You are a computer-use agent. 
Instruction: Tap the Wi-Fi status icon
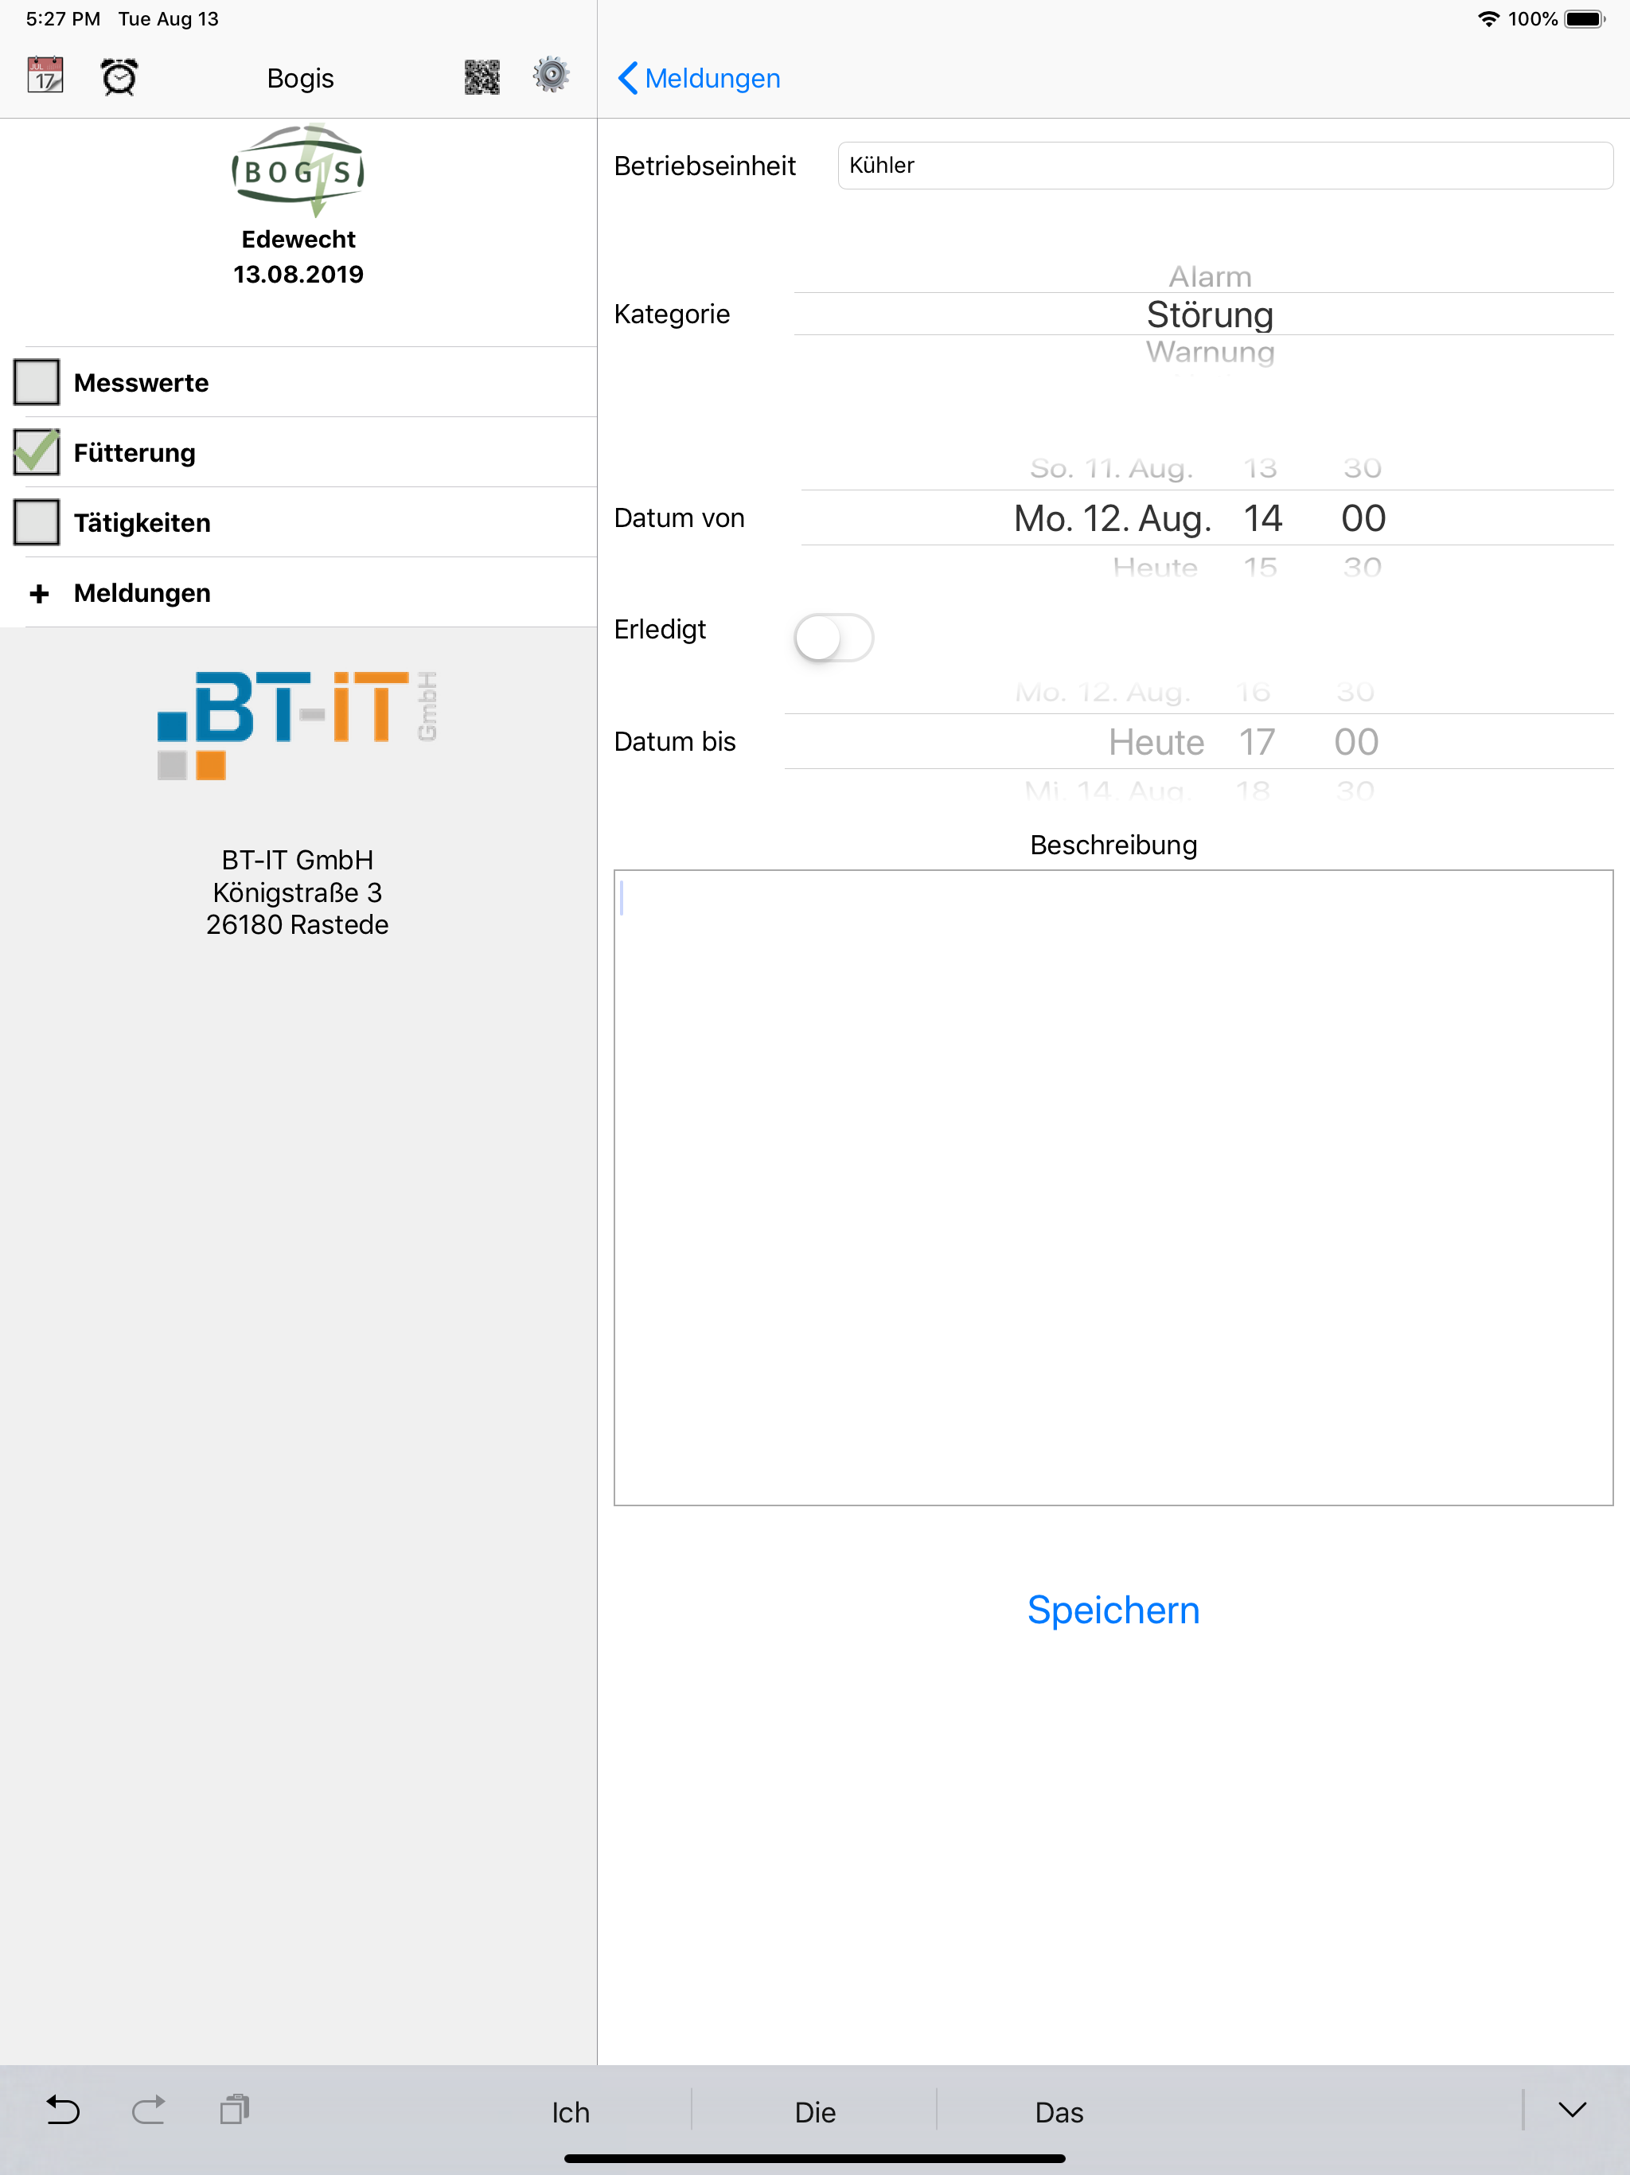(1488, 18)
